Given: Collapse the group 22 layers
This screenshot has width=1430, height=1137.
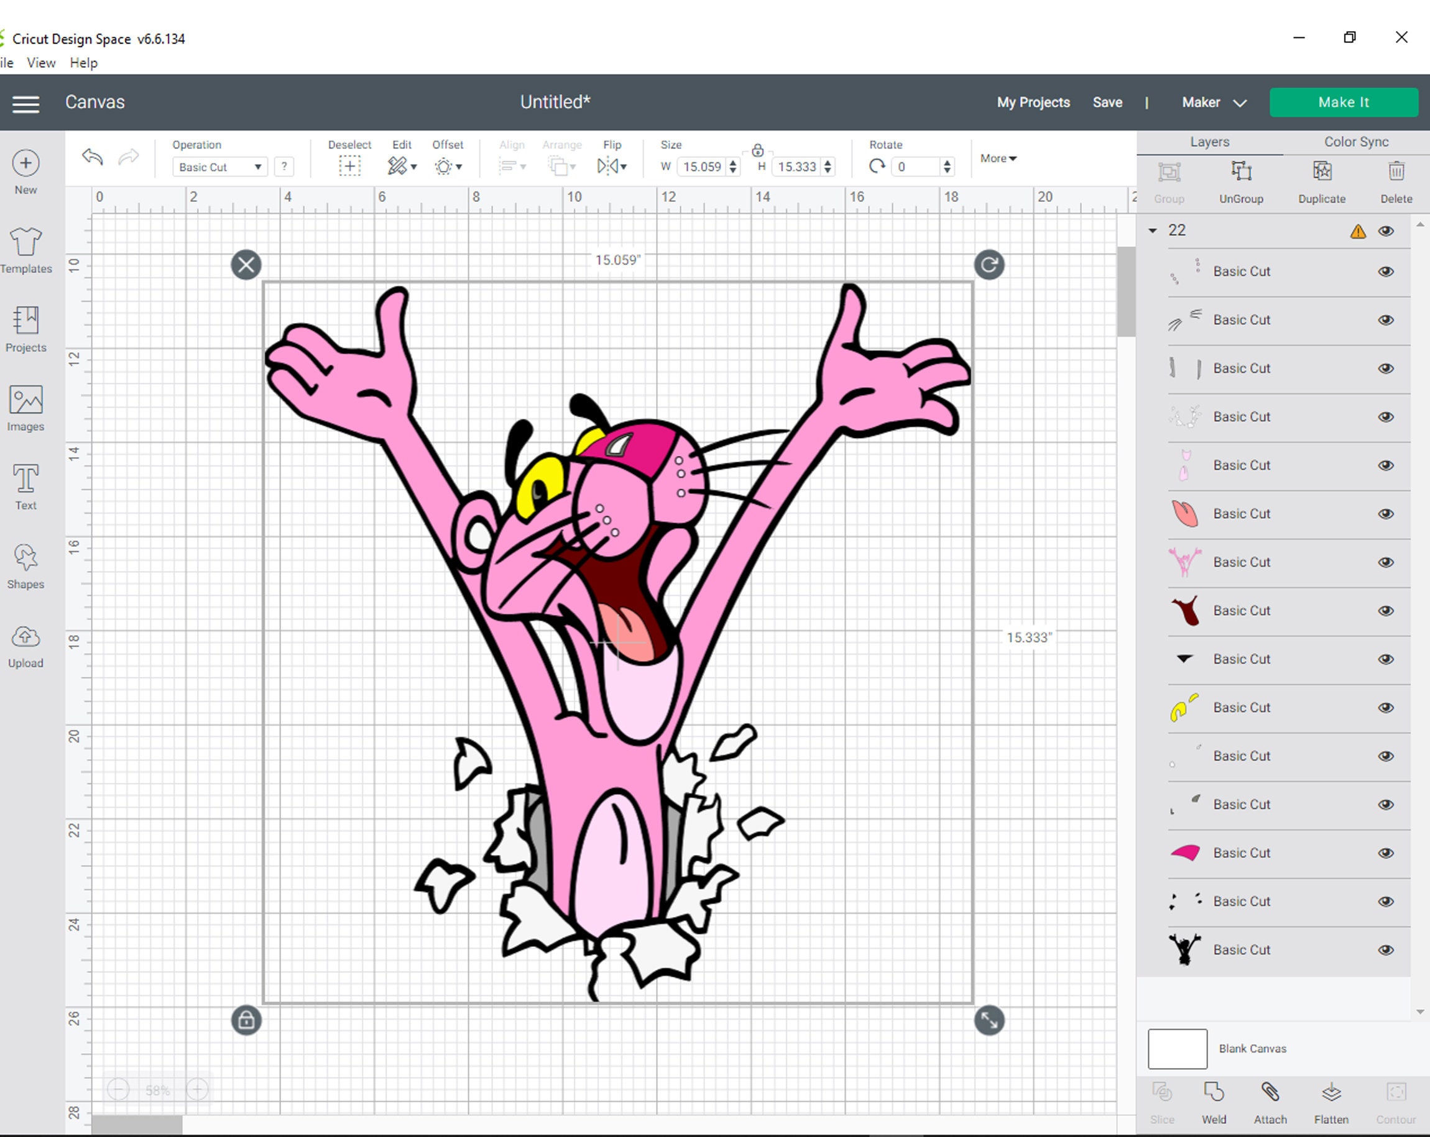Looking at the screenshot, I should [1153, 231].
